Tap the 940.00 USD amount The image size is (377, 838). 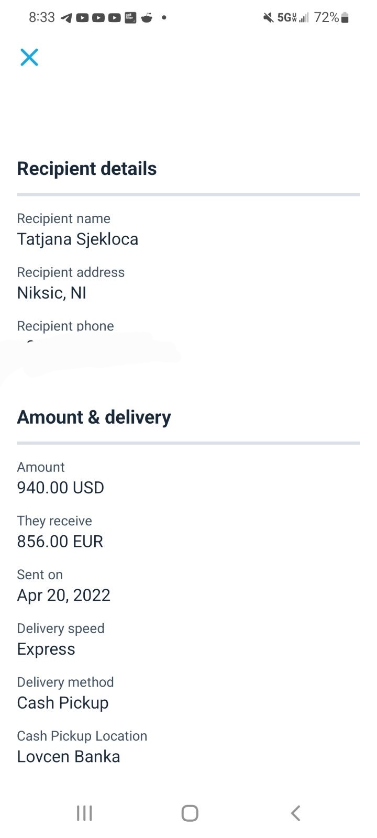click(60, 488)
